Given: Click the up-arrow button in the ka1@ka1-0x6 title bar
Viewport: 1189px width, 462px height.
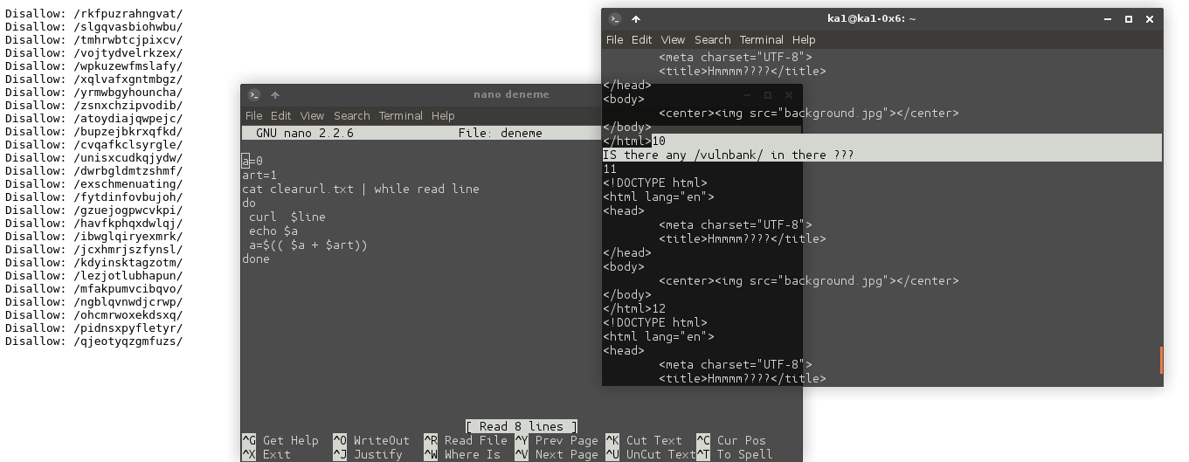Looking at the screenshot, I should 636,19.
